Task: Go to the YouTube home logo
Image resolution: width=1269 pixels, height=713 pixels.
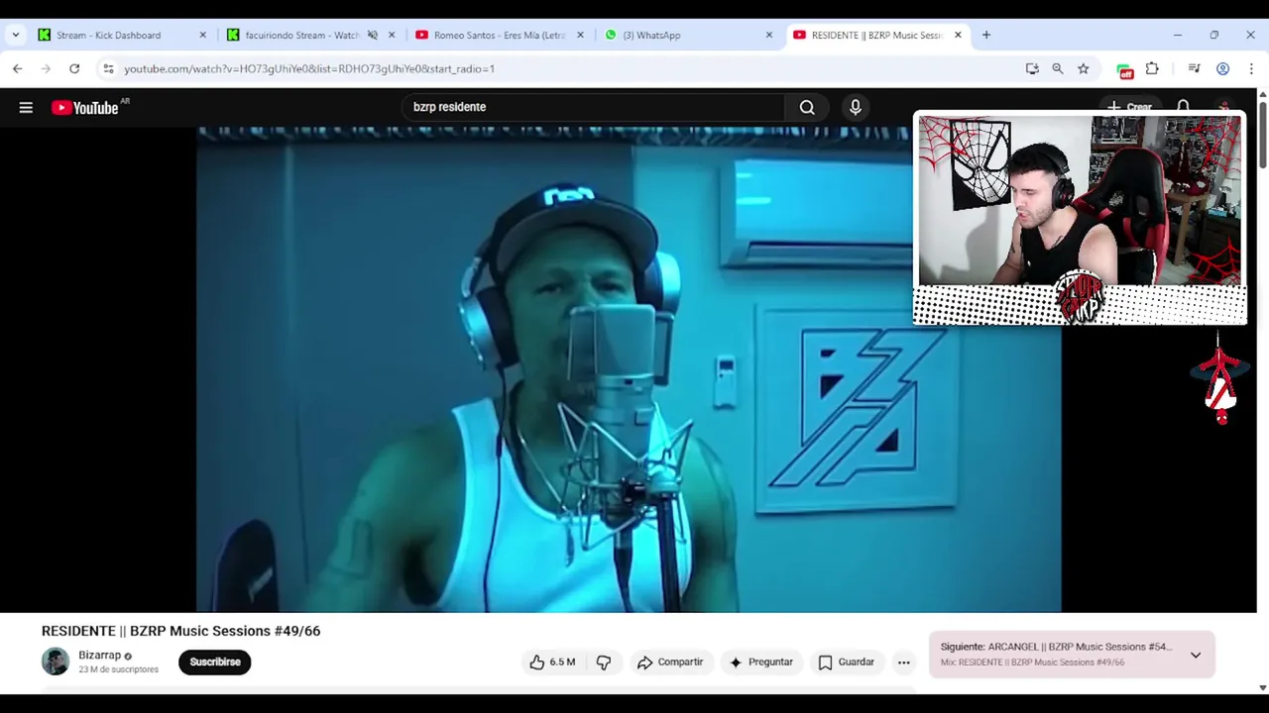Action: 85,107
